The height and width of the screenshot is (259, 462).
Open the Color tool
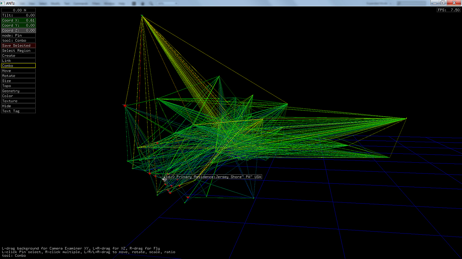[18, 96]
